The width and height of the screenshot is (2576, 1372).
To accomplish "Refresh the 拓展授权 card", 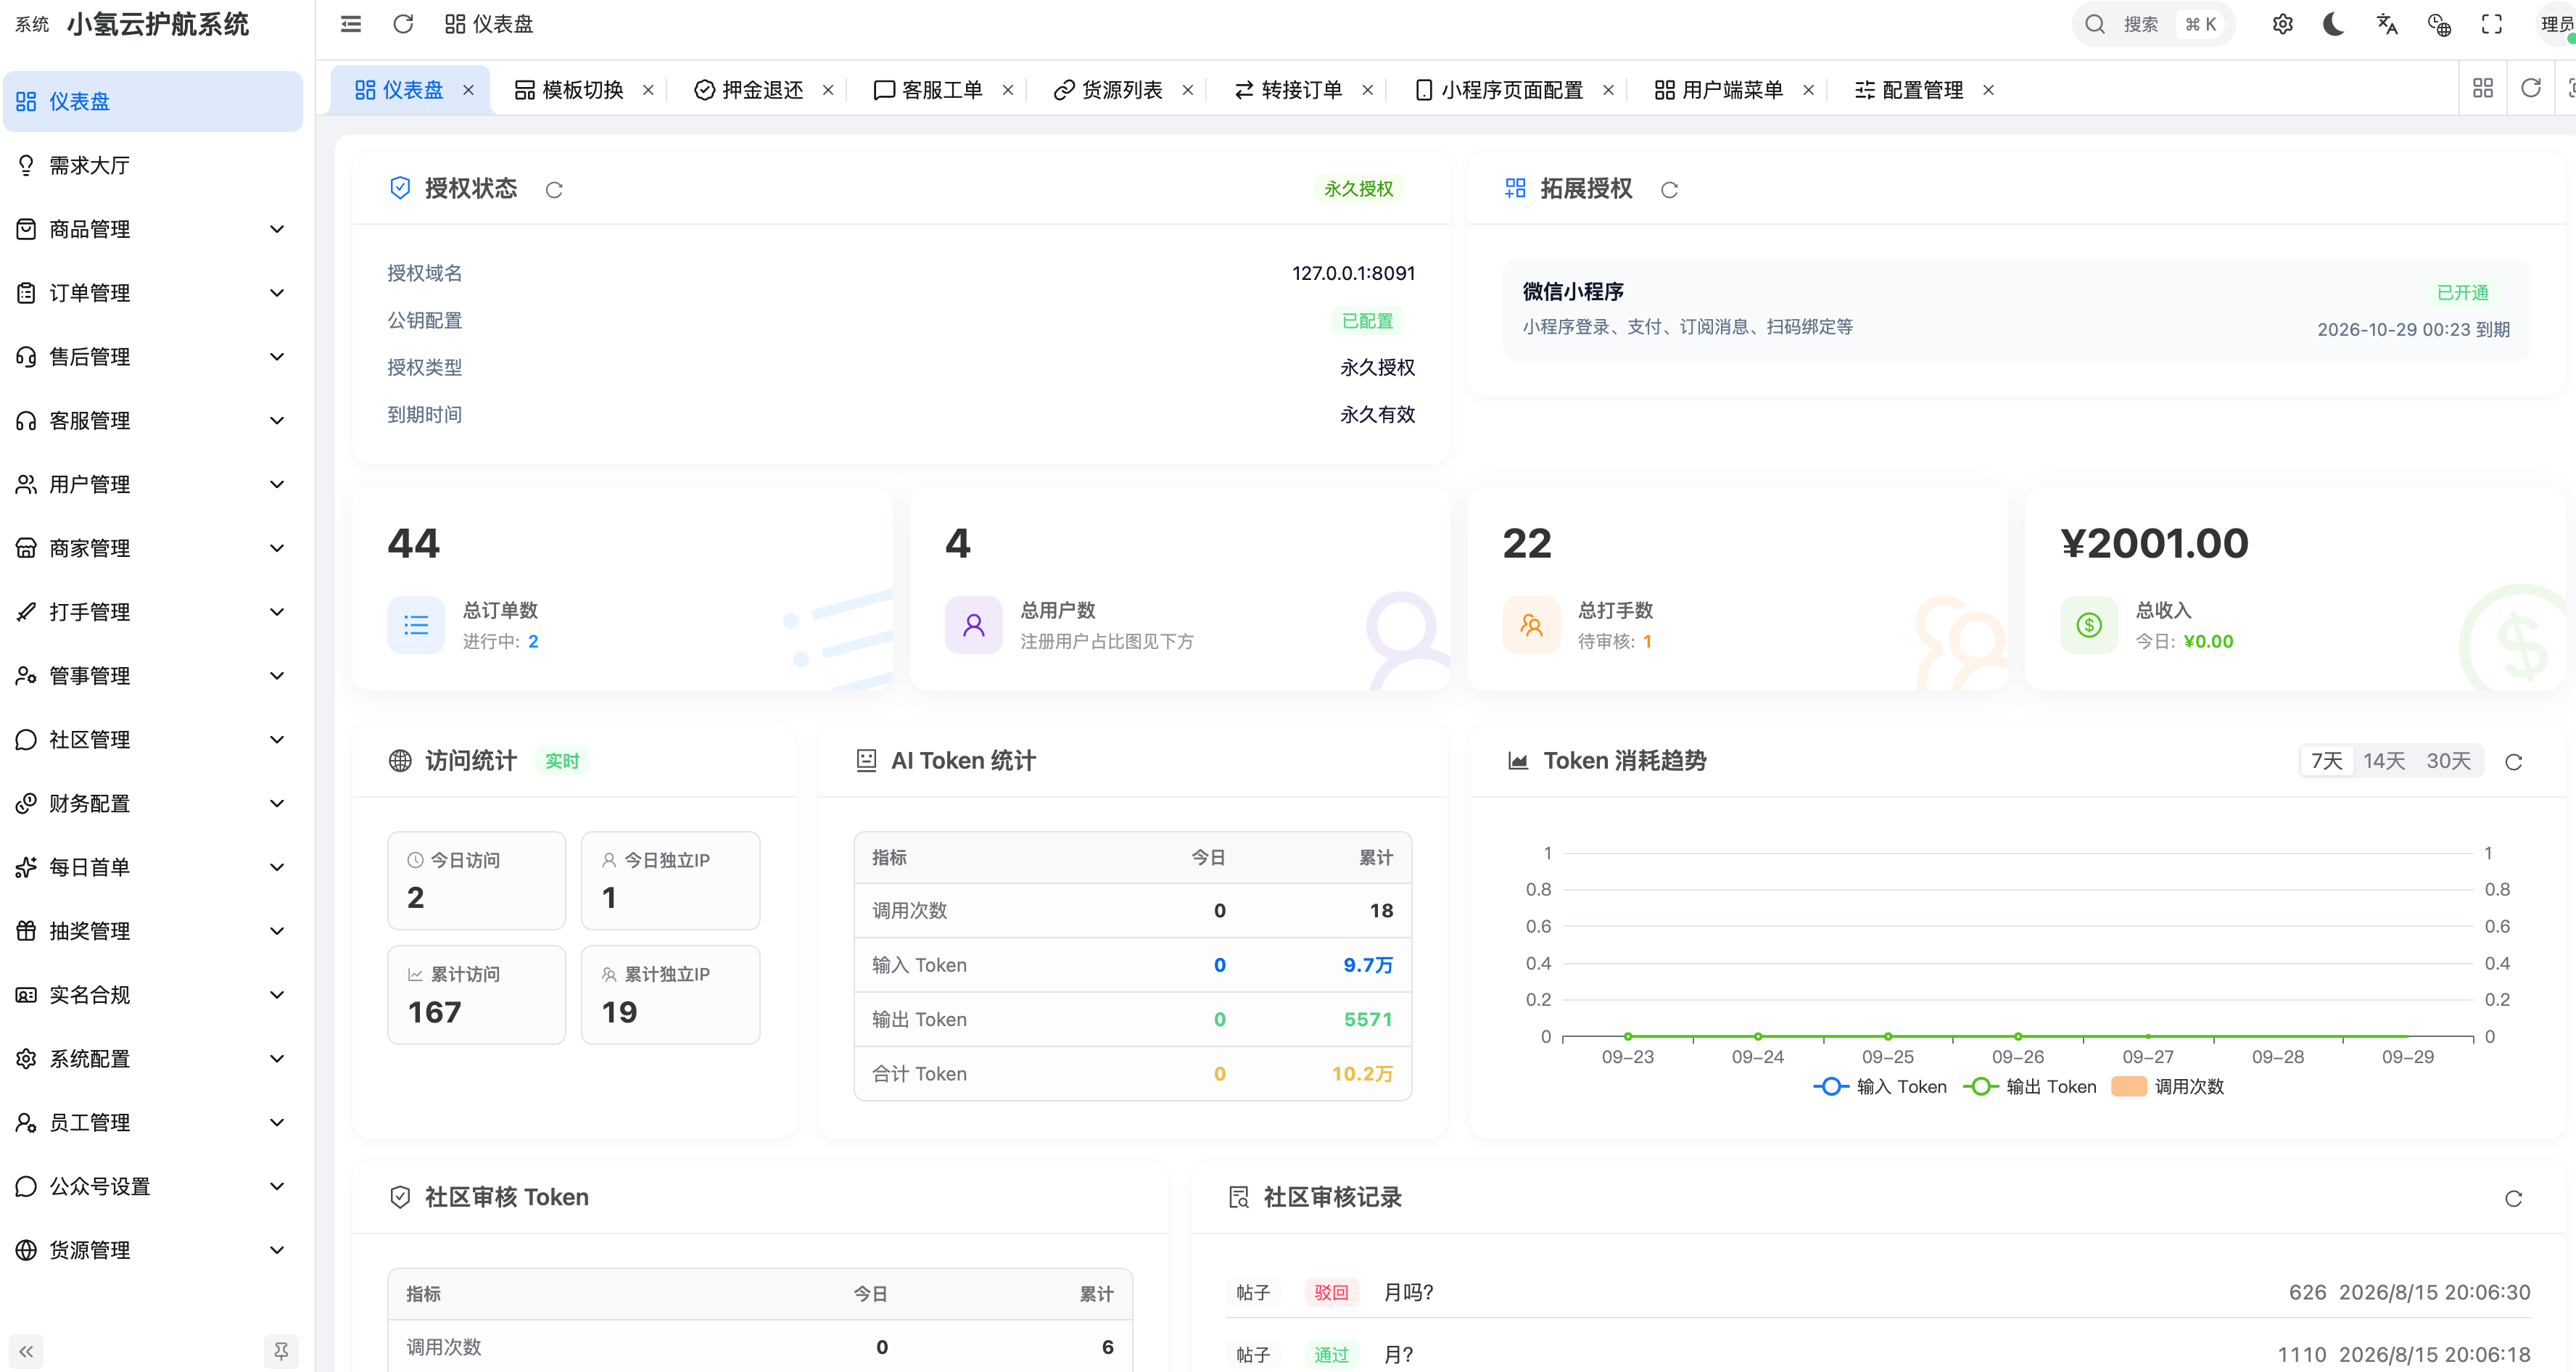I will pyautogui.click(x=1669, y=190).
